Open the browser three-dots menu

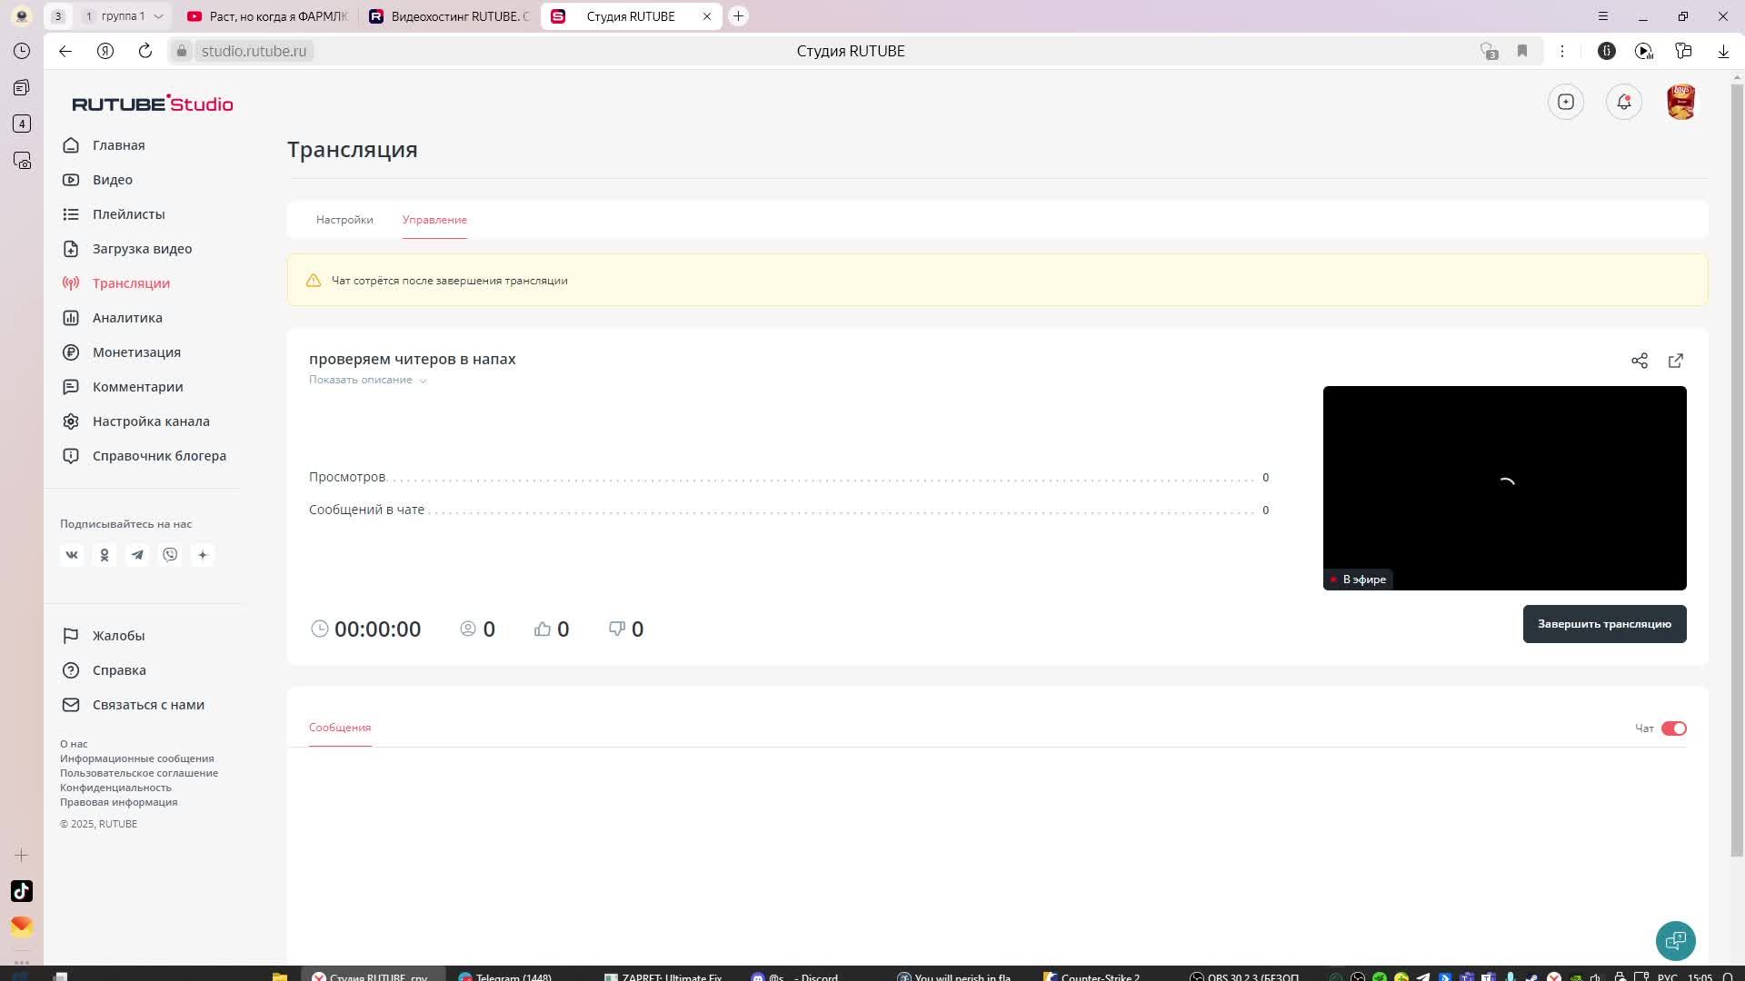click(x=1561, y=51)
